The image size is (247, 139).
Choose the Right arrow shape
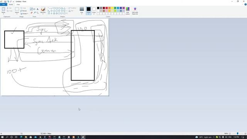(x=59, y=11)
